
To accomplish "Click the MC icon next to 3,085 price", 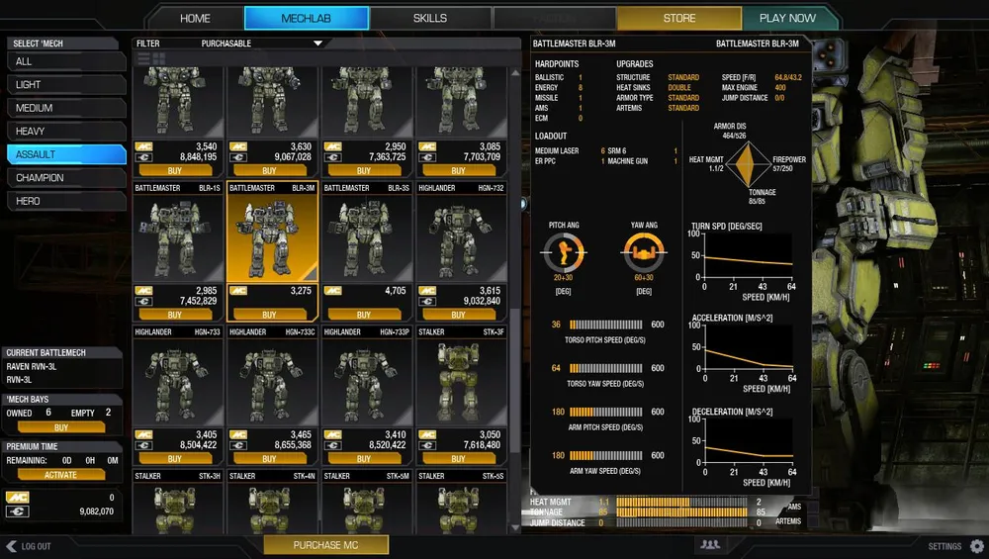I will 427,146.
